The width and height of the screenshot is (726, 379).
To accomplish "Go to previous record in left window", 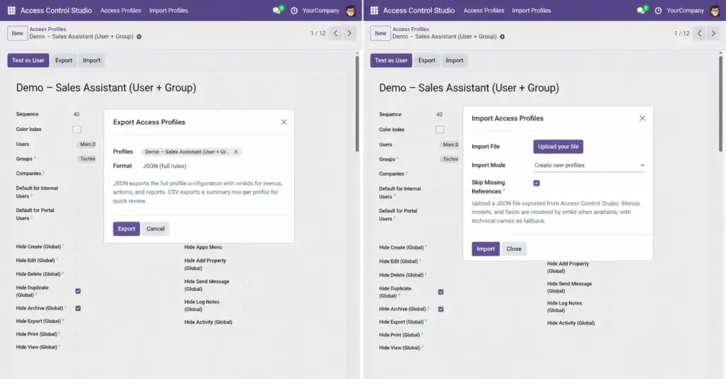I will (x=335, y=33).
